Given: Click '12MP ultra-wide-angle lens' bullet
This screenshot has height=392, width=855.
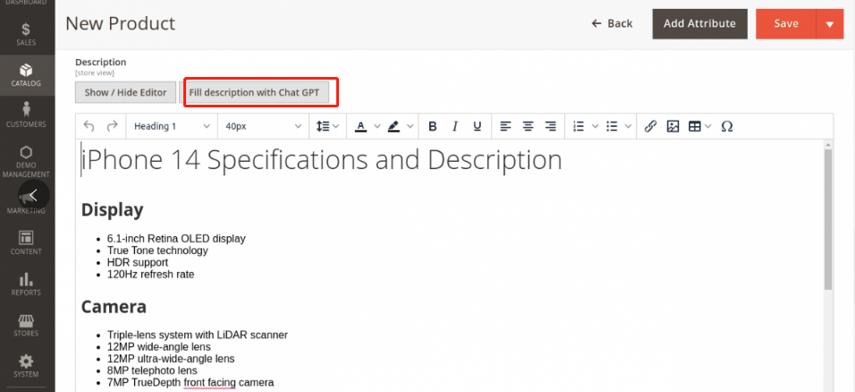Looking at the screenshot, I should click(x=171, y=359).
